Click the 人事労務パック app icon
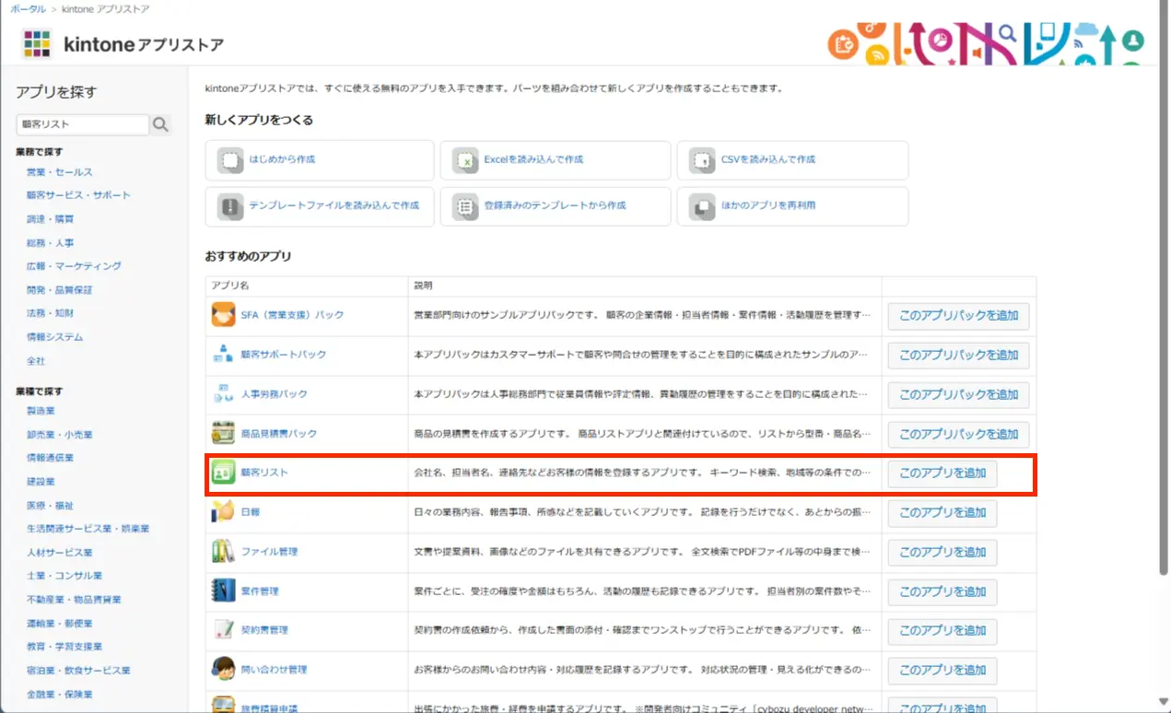 [x=223, y=394]
